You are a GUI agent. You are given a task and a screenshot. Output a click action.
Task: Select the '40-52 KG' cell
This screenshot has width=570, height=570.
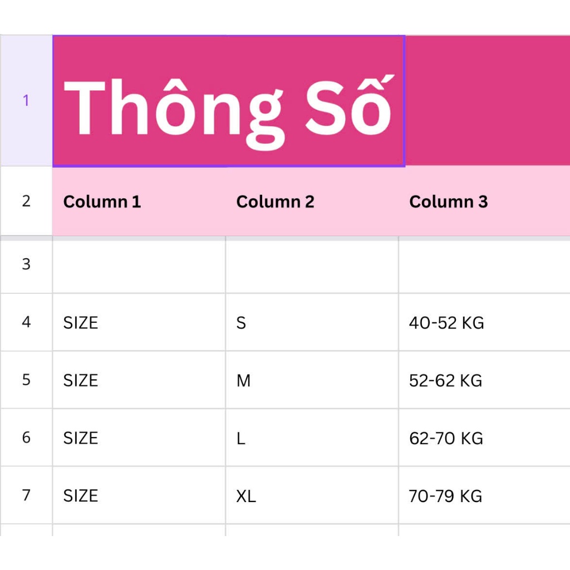[484, 322]
